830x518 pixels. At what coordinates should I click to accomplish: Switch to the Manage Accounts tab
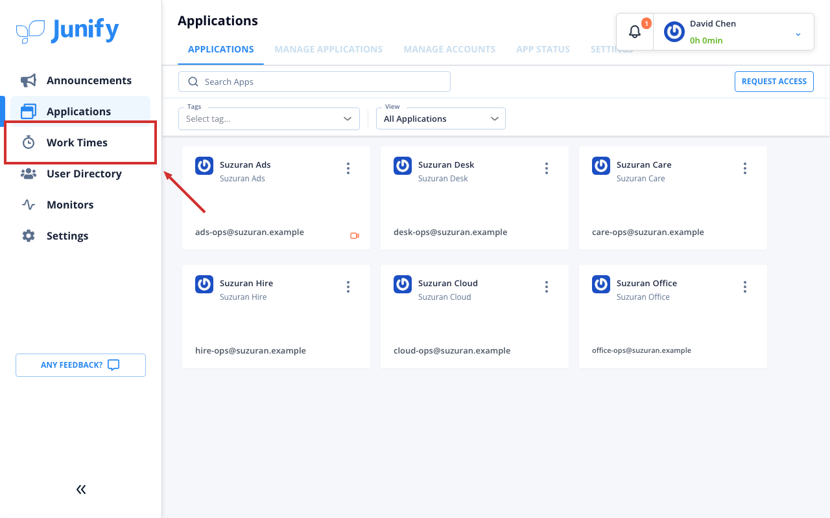(449, 49)
